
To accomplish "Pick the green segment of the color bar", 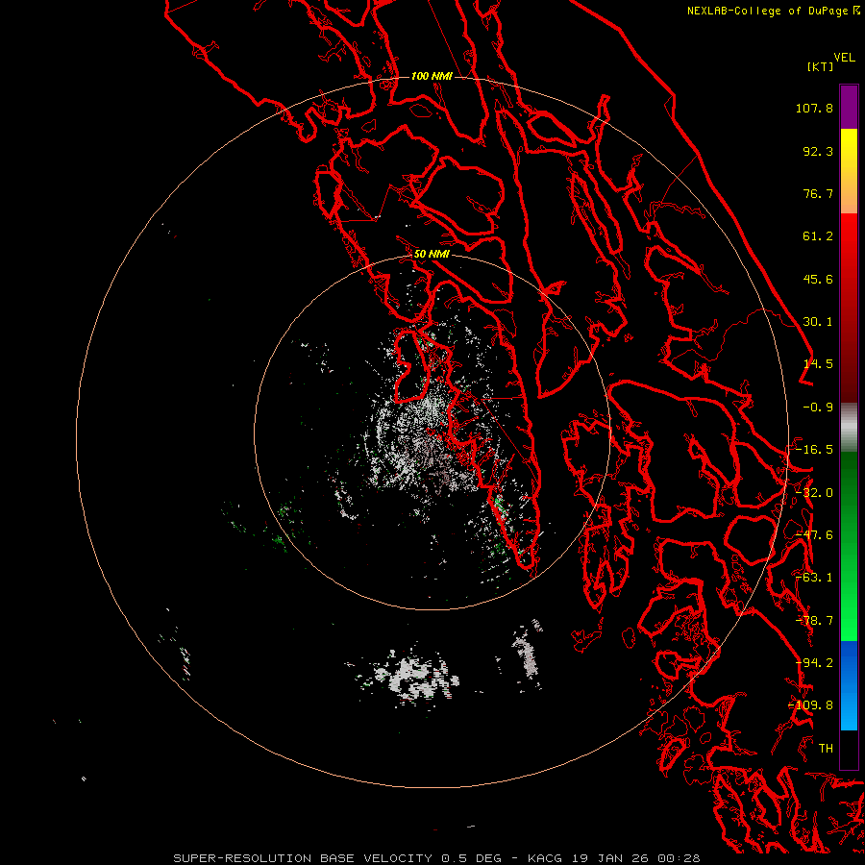I will [849, 546].
